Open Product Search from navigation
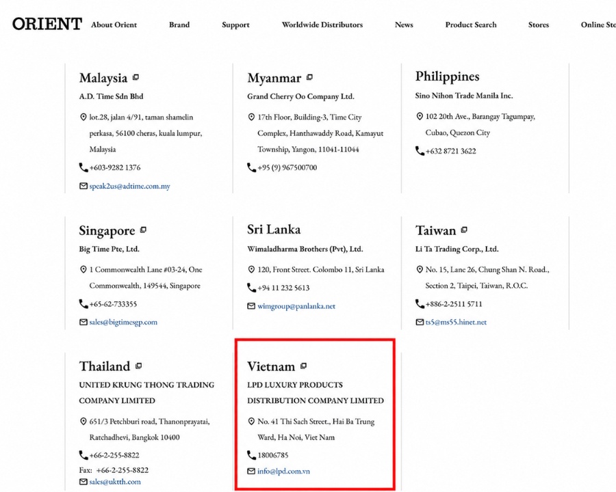616x492 pixels. 471,25
